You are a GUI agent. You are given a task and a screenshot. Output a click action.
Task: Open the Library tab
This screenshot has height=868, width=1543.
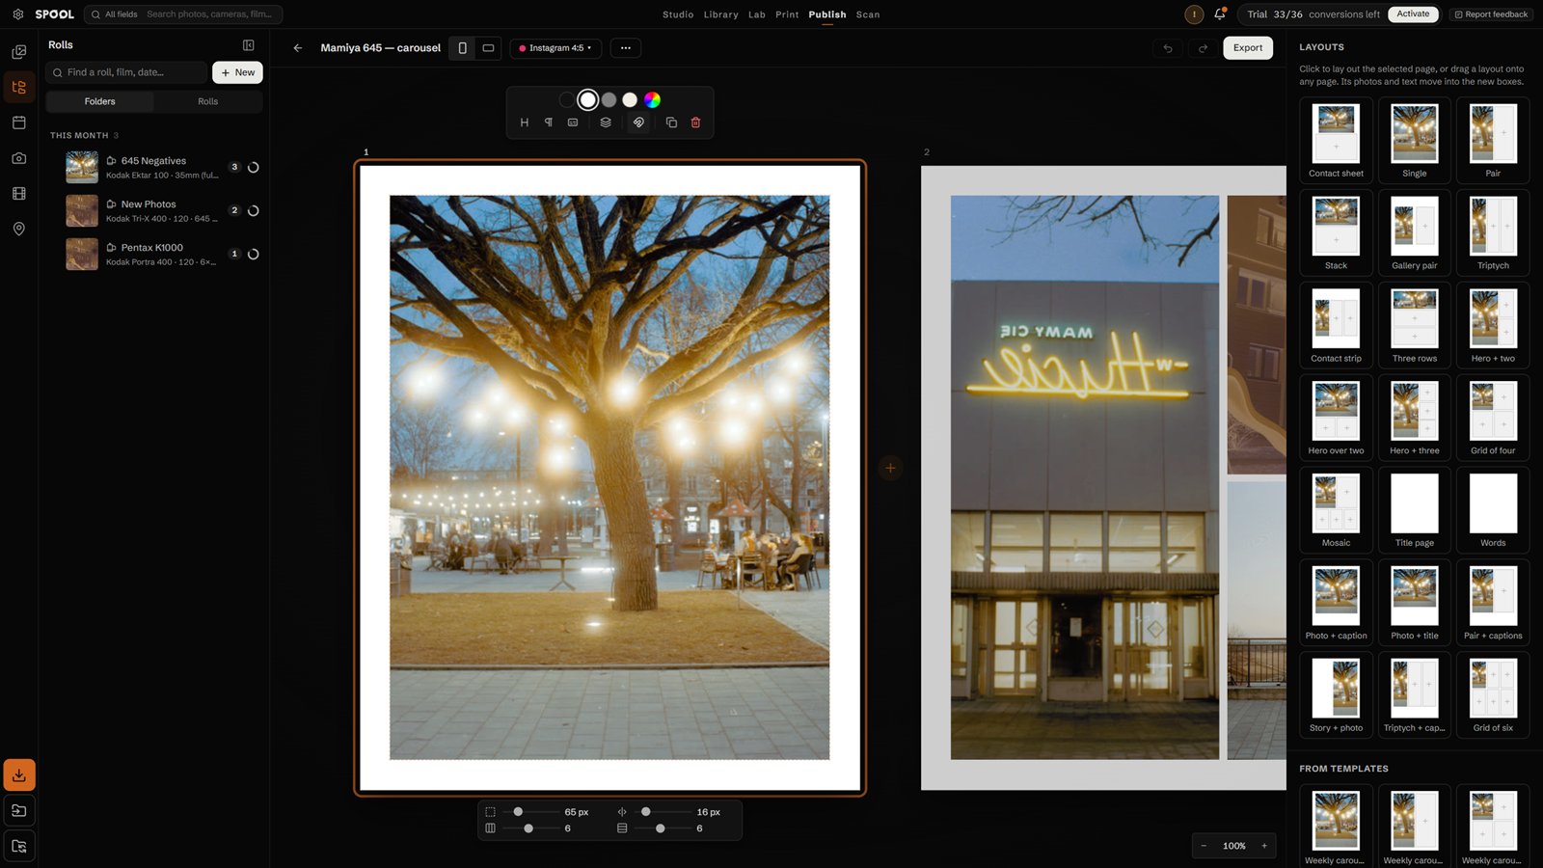click(x=720, y=14)
